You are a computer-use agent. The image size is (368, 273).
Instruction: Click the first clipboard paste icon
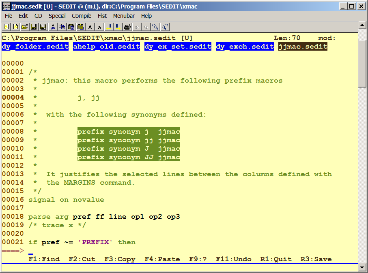[x=71, y=27]
